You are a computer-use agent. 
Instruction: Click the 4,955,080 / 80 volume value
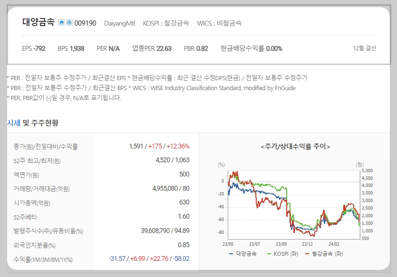[171, 188]
